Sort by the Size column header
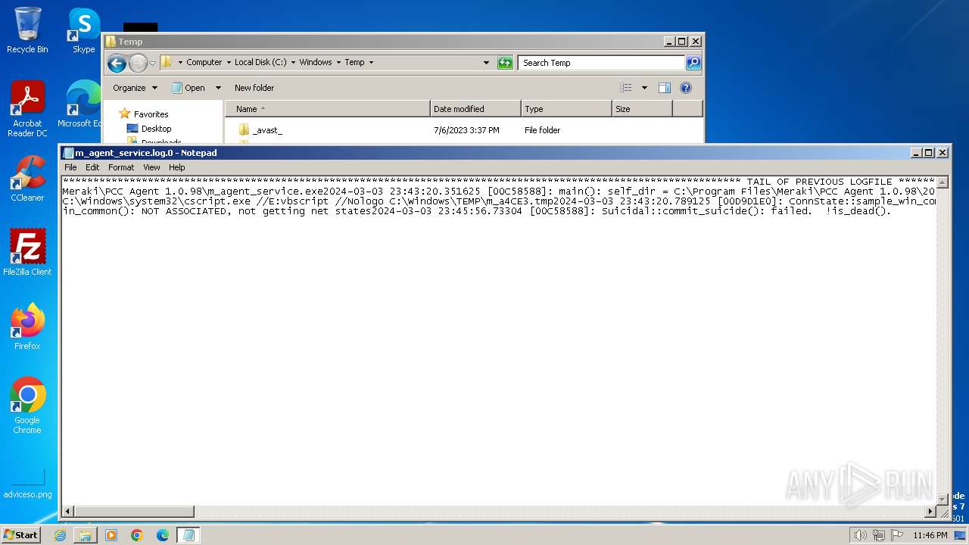This screenshot has width=969, height=545. point(642,109)
